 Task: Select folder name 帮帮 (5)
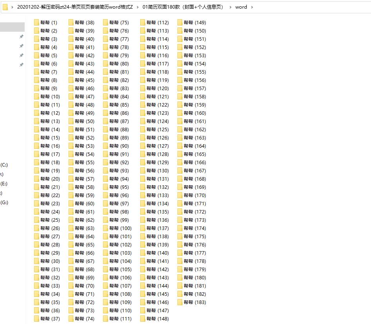pyautogui.click(x=49, y=55)
